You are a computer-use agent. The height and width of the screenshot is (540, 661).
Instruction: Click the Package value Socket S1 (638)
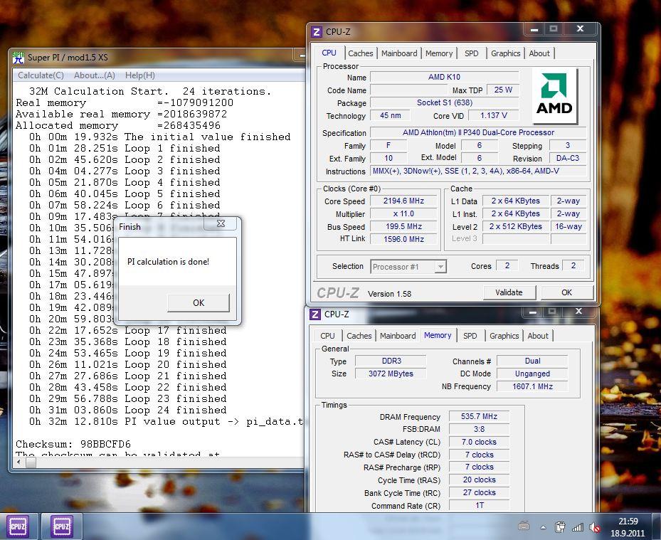(x=444, y=102)
